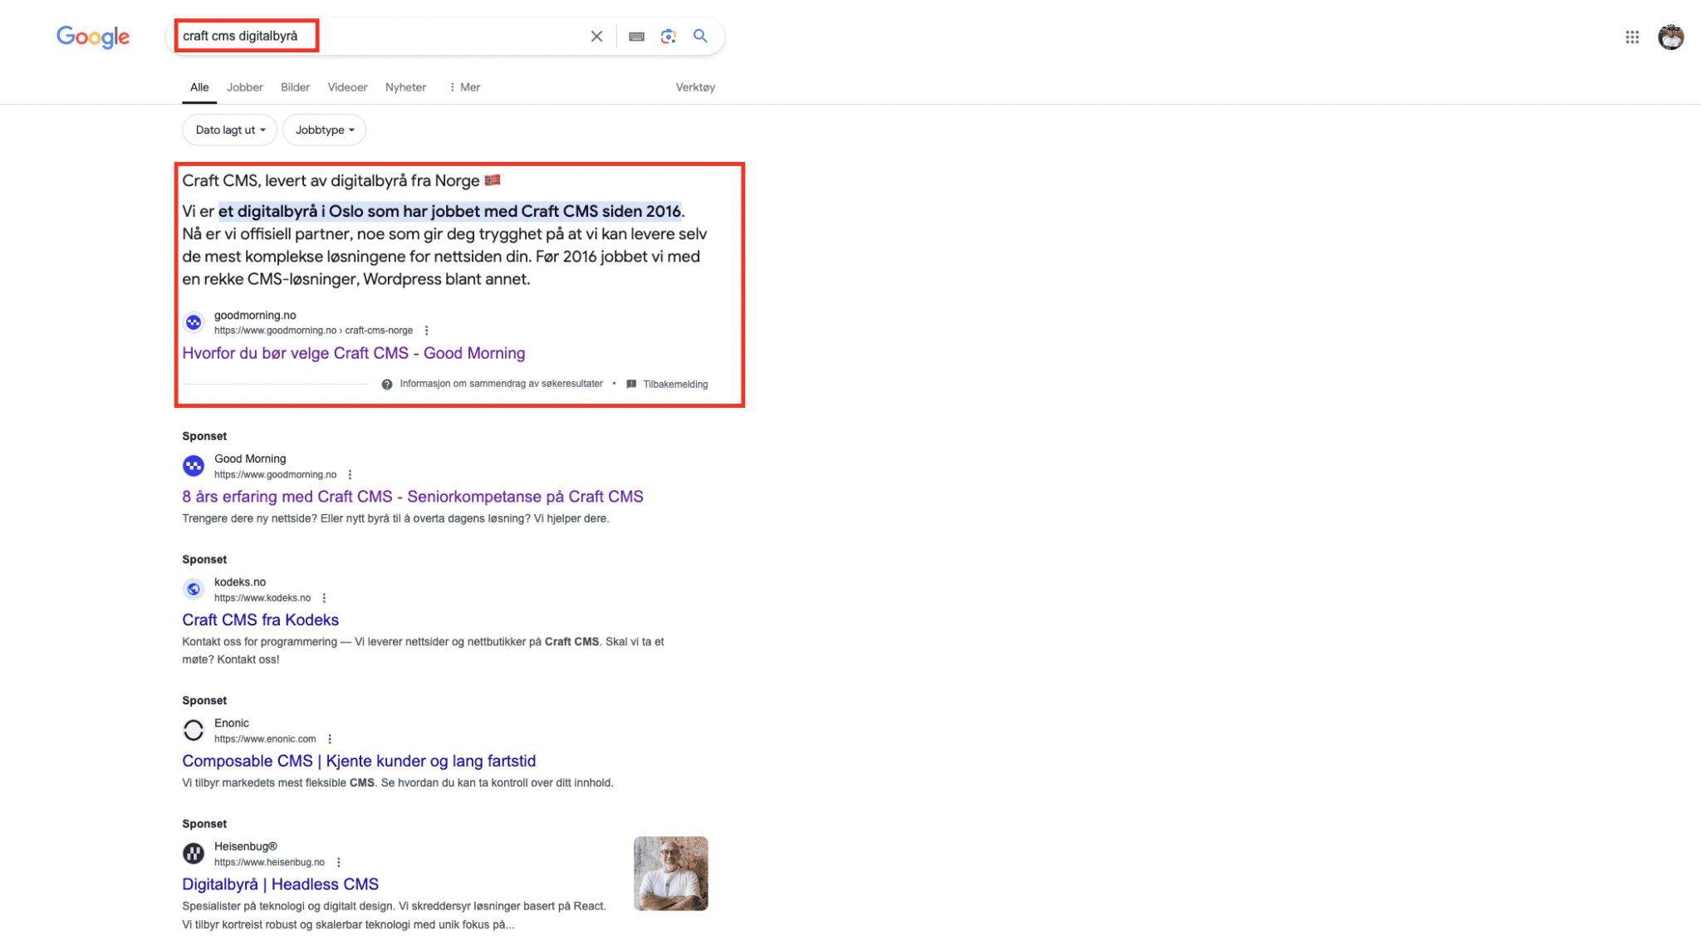The image size is (1701, 951).
Task: Open 'Hvorfor du bør velge Craft CMS' link
Action: tap(354, 354)
